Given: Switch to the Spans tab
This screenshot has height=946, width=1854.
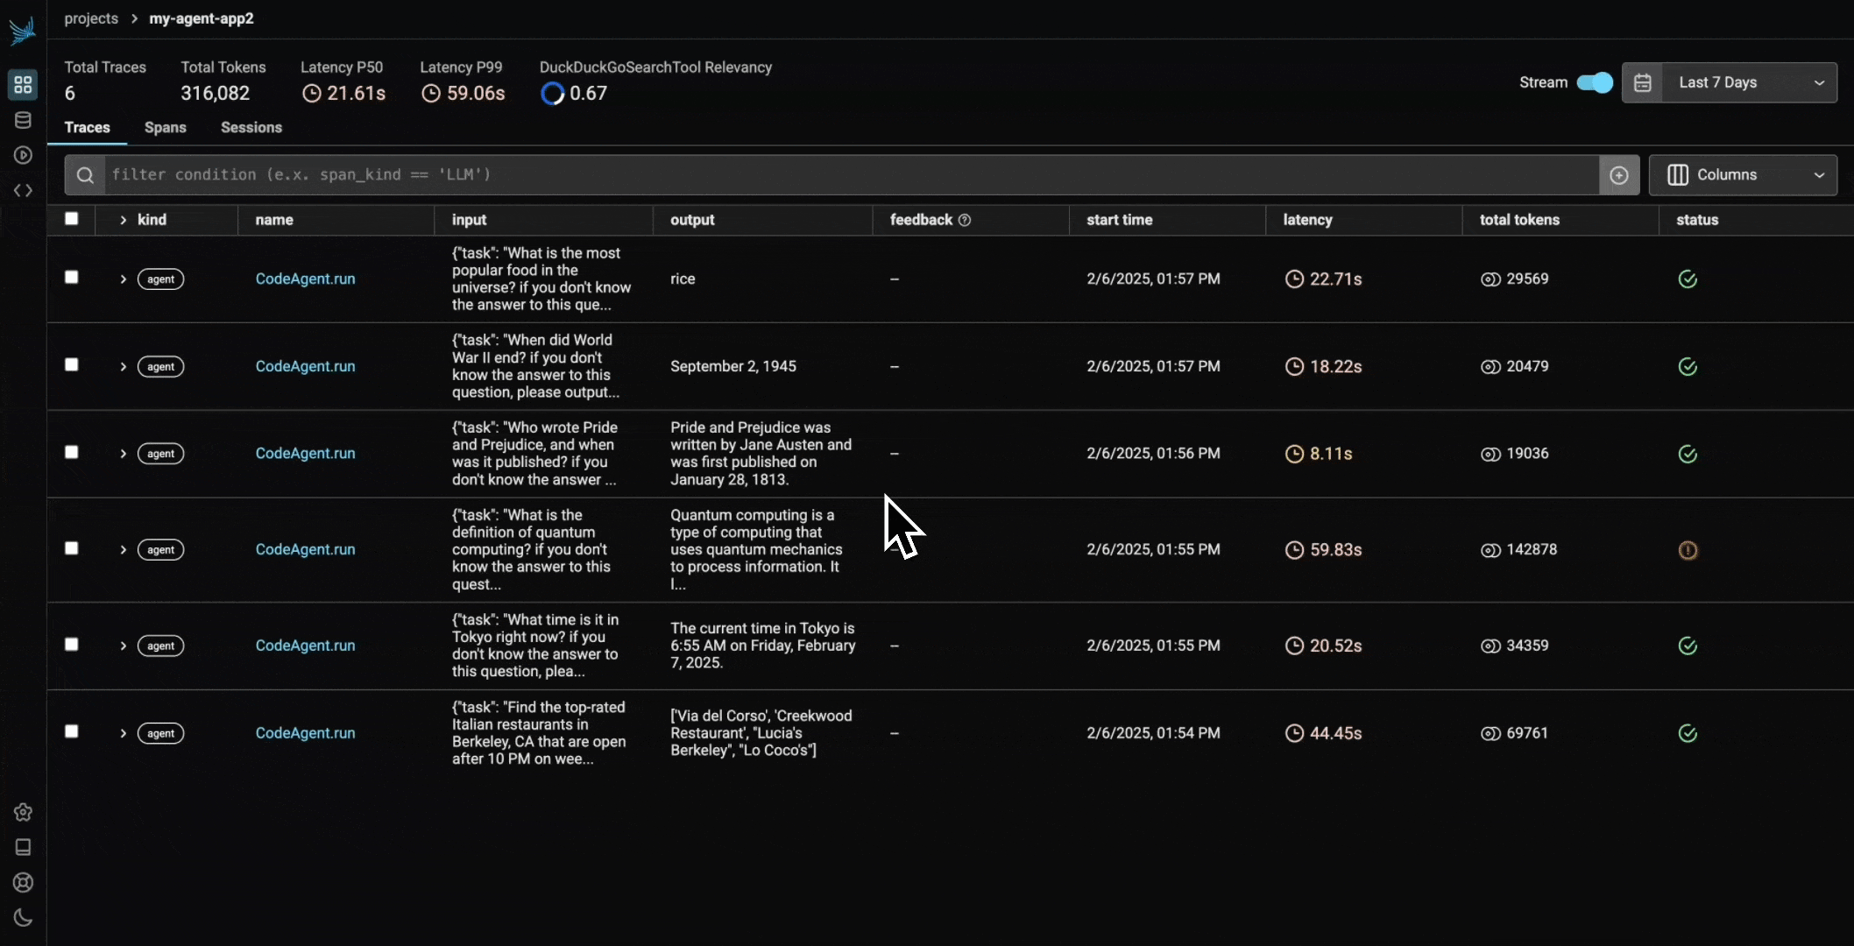Looking at the screenshot, I should coord(165,128).
